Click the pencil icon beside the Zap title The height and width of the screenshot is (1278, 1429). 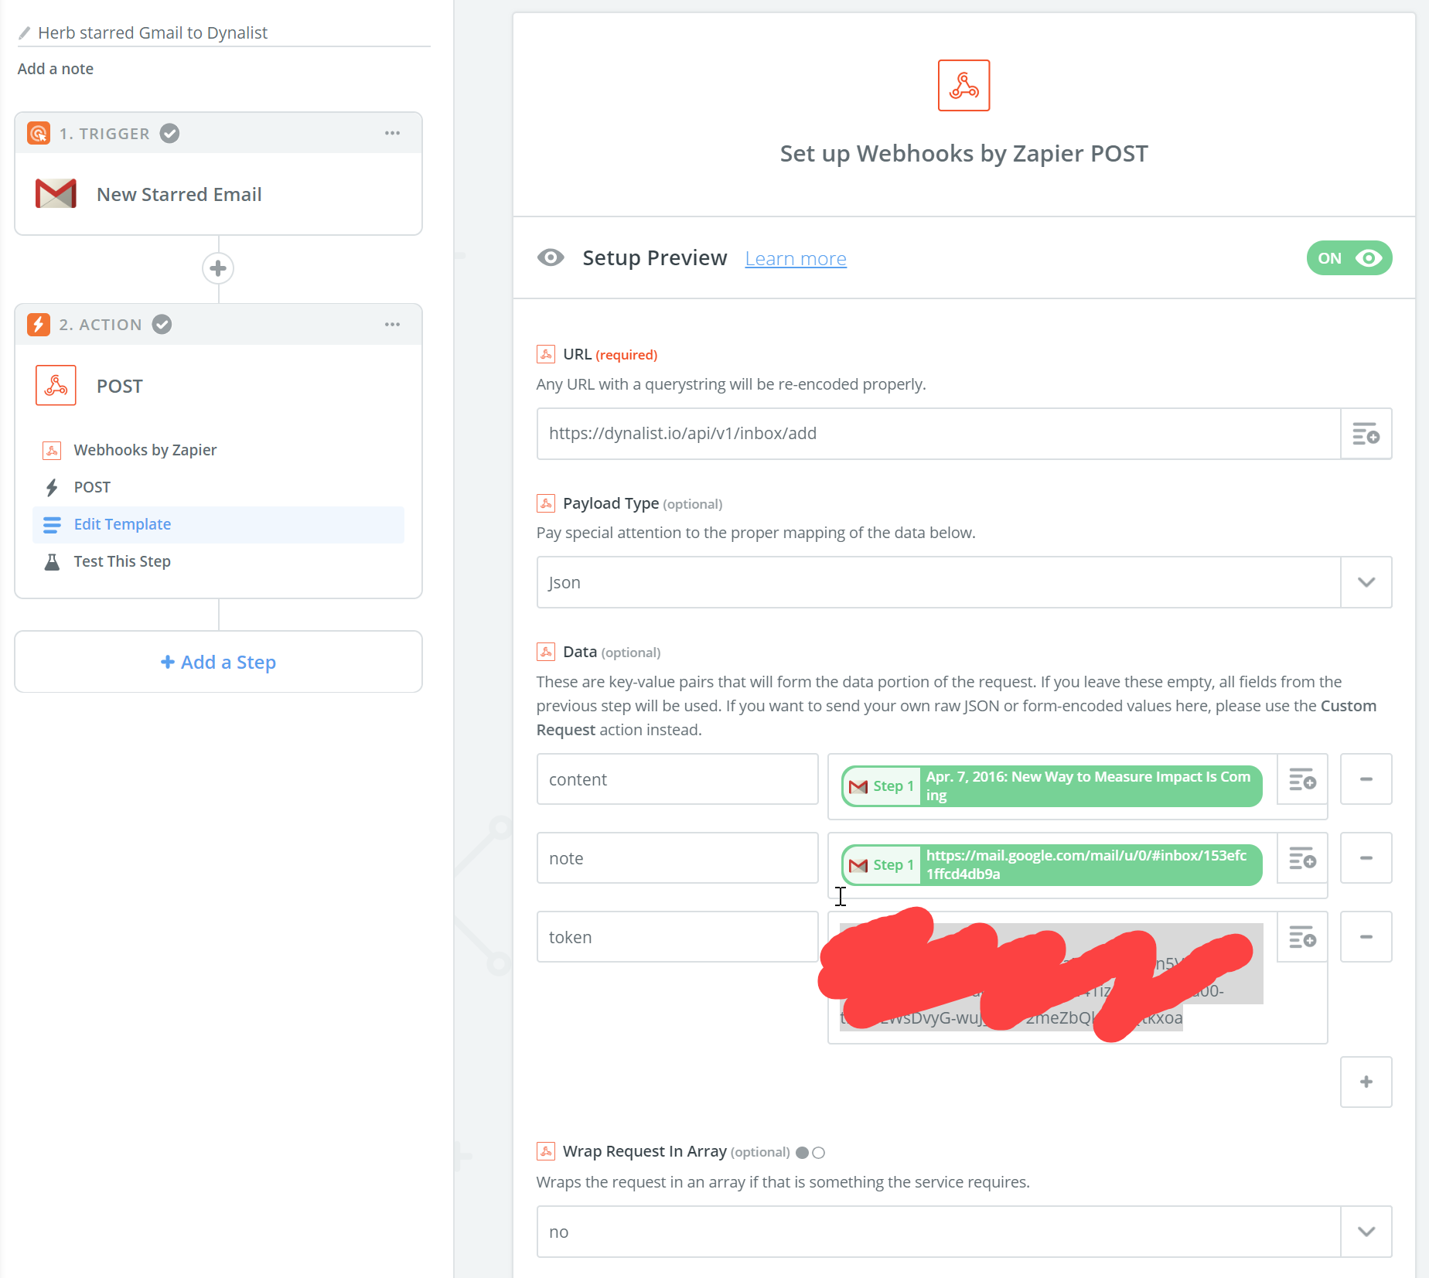click(24, 33)
